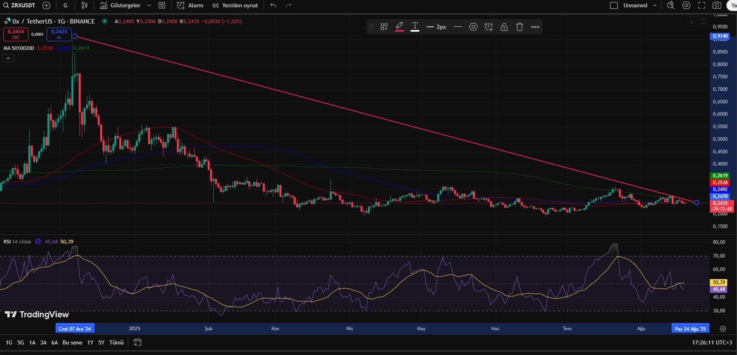
Task: Expand the indicators favorites dropdown arrow
Action: tap(149, 5)
